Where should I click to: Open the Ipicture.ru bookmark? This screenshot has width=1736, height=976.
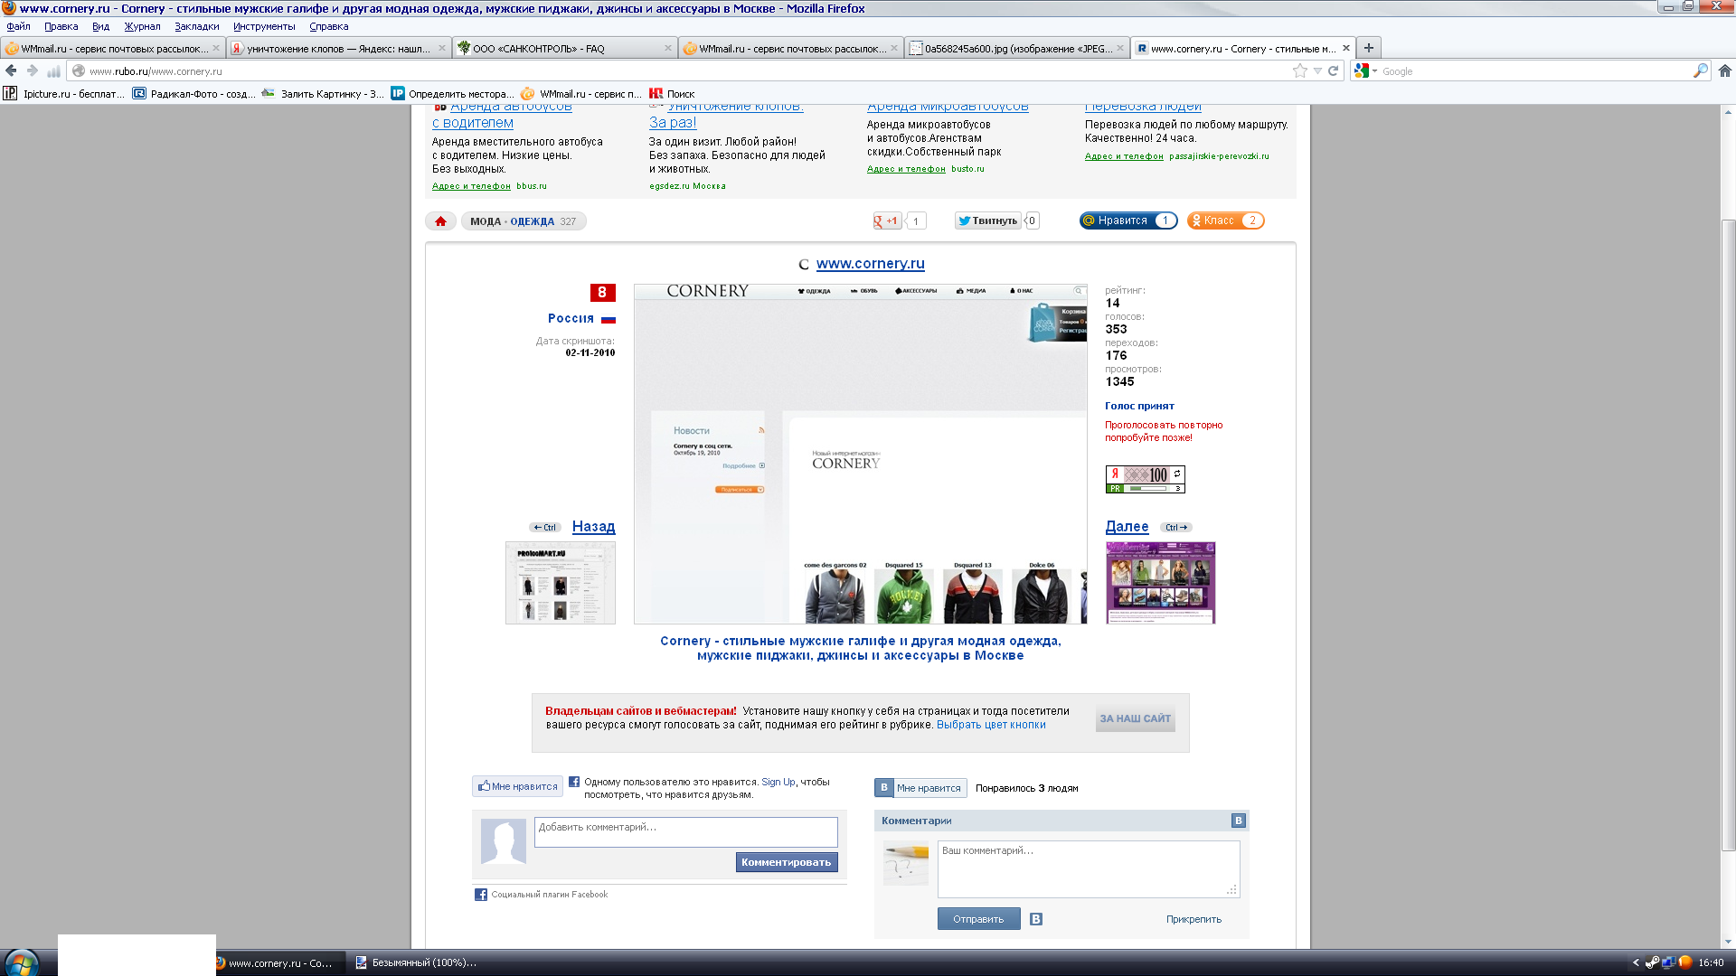(x=64, y=93)
